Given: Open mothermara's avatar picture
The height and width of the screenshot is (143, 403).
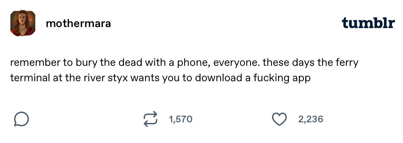Looking at the screenshot, I should (23, 23).
